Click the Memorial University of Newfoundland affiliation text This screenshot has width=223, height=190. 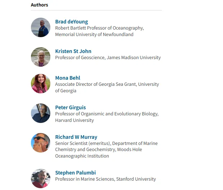click(x=94, y=35)
